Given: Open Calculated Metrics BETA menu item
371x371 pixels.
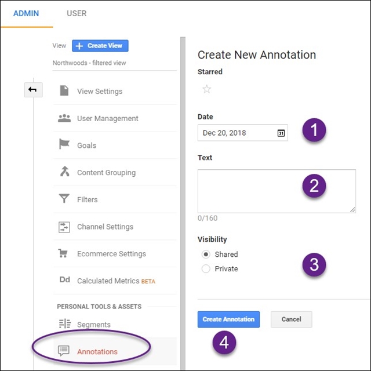Looking at the screenshot, I should (115, 281).
